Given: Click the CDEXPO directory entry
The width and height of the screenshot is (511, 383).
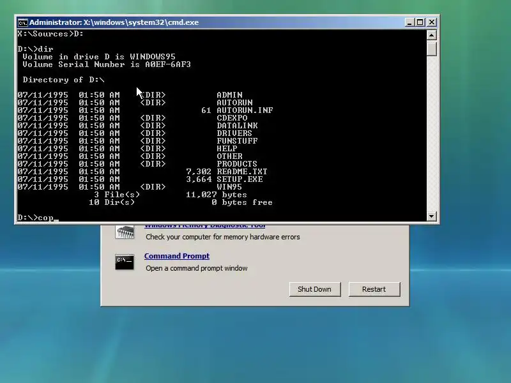Looking at the screenshot, I should [x=232, y=118].
